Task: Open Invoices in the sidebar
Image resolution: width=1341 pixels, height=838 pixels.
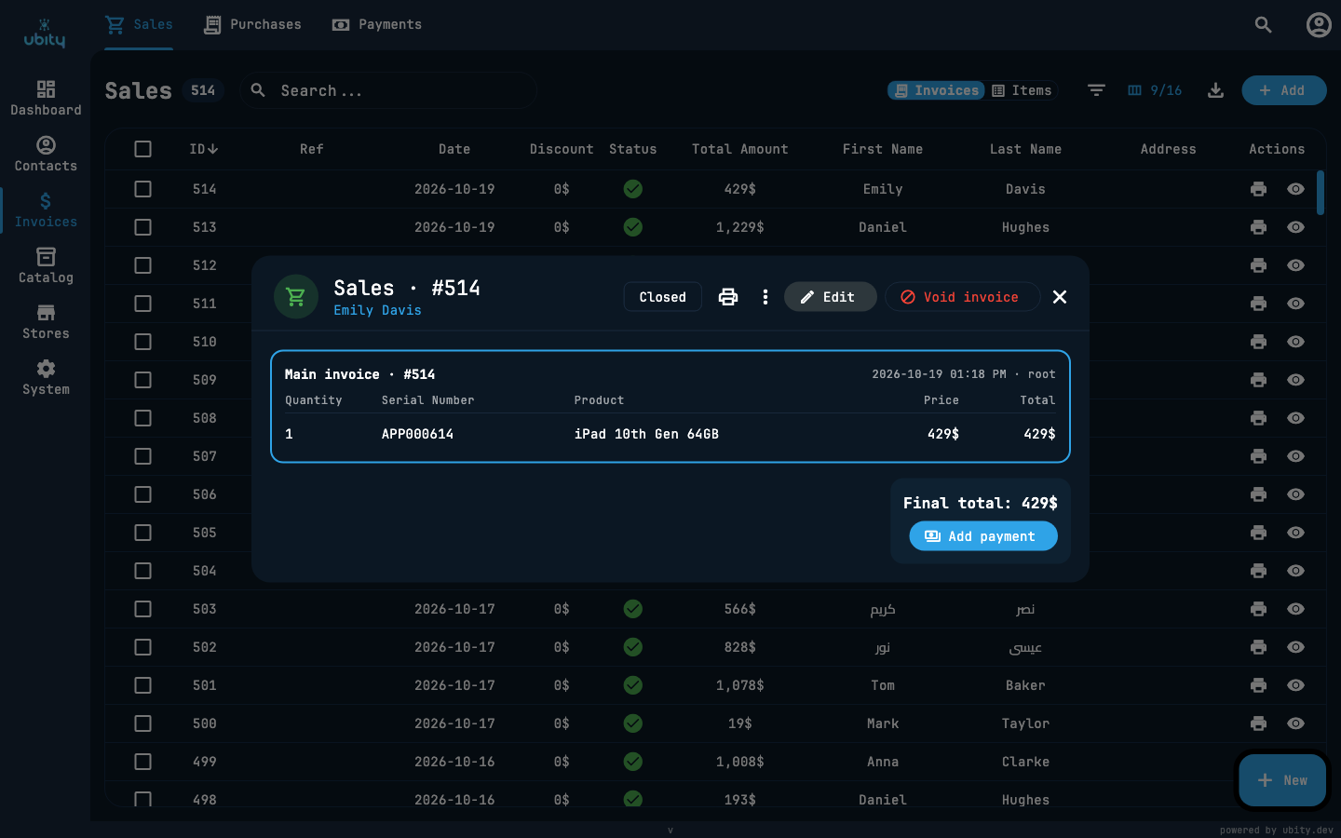Action: tap(46, 209)
